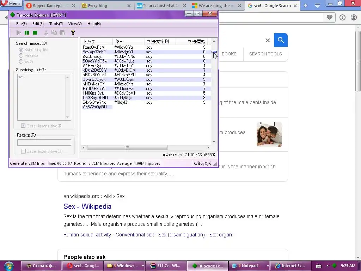The height and width of the screenshot is (271, 361).
Task: Open the Edit(E) menu
Action: 38,24
